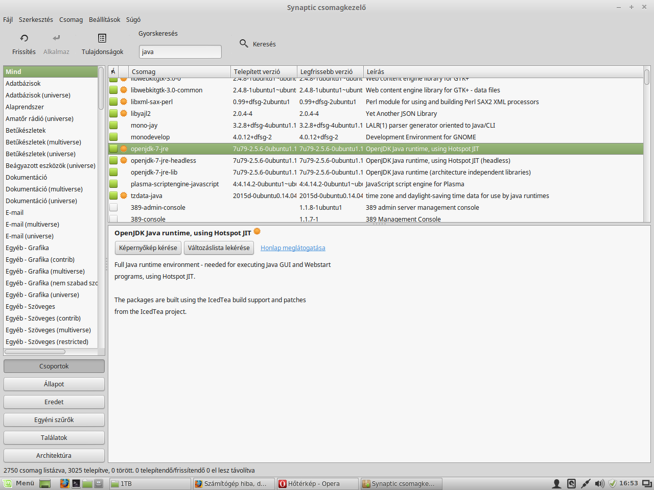Switch to the 1TB folder taskbar window

coord(150,483)
